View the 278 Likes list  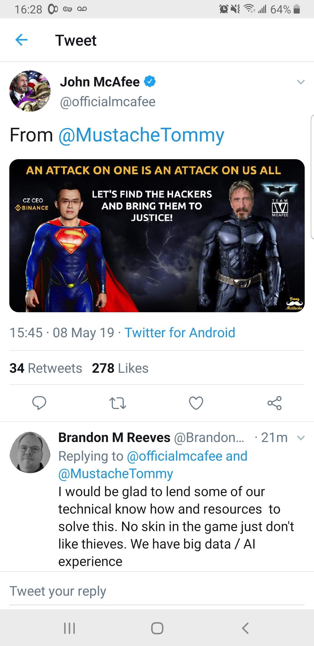point(120,368)
